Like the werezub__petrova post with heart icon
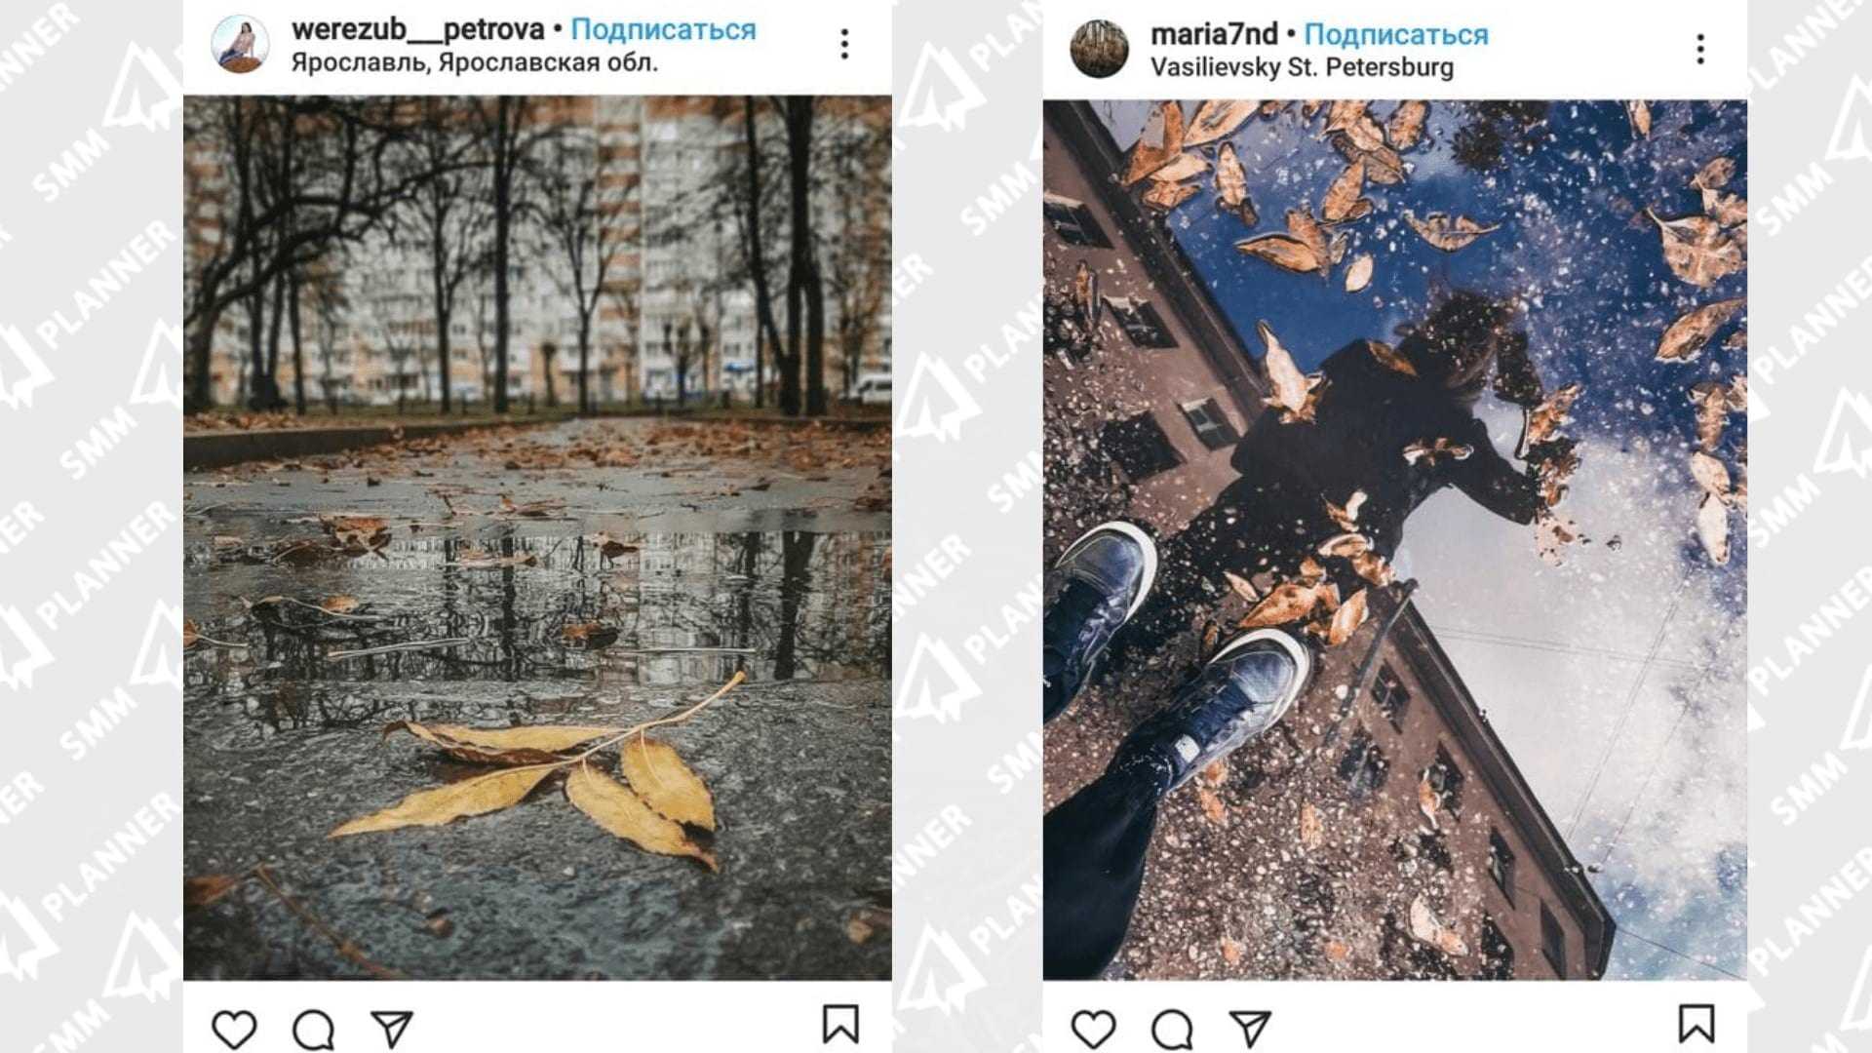The height and width of the screenshot is (1053, 1872). pyautogui.click(x=234, y=1029)
